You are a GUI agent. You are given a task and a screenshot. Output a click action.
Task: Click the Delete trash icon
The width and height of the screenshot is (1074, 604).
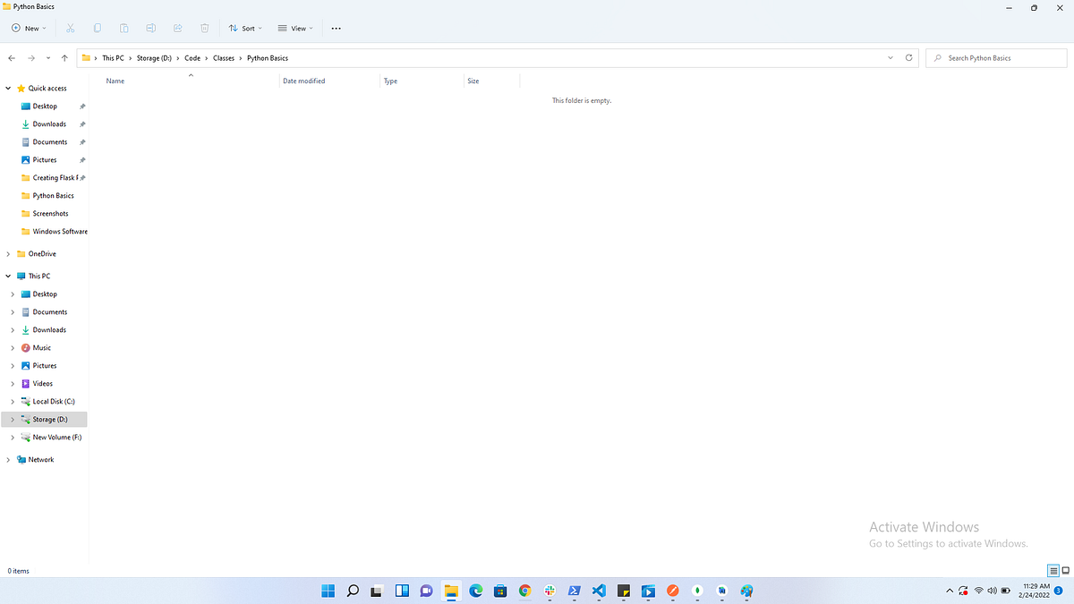pyautogui.click(x=204, y=28)
